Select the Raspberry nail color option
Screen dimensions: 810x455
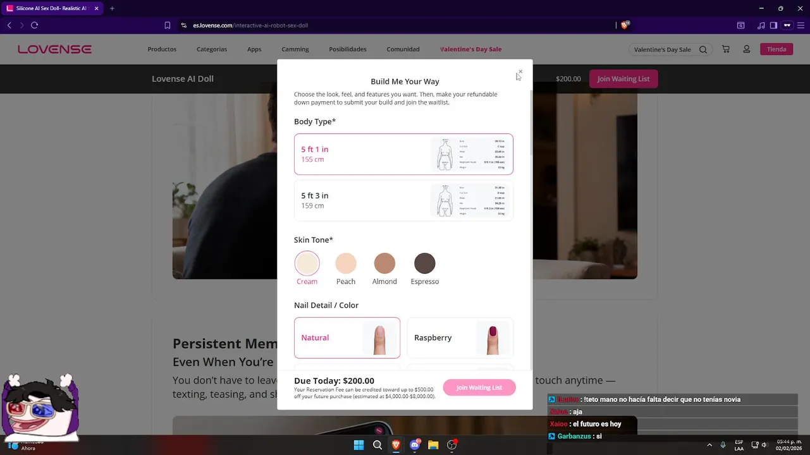coord(460,337)
